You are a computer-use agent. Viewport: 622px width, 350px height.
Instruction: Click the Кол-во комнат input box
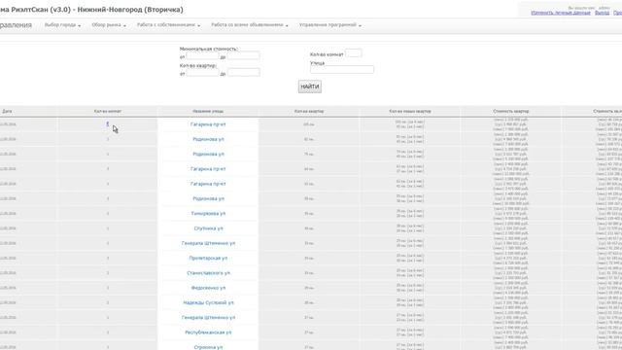point(353,53)
